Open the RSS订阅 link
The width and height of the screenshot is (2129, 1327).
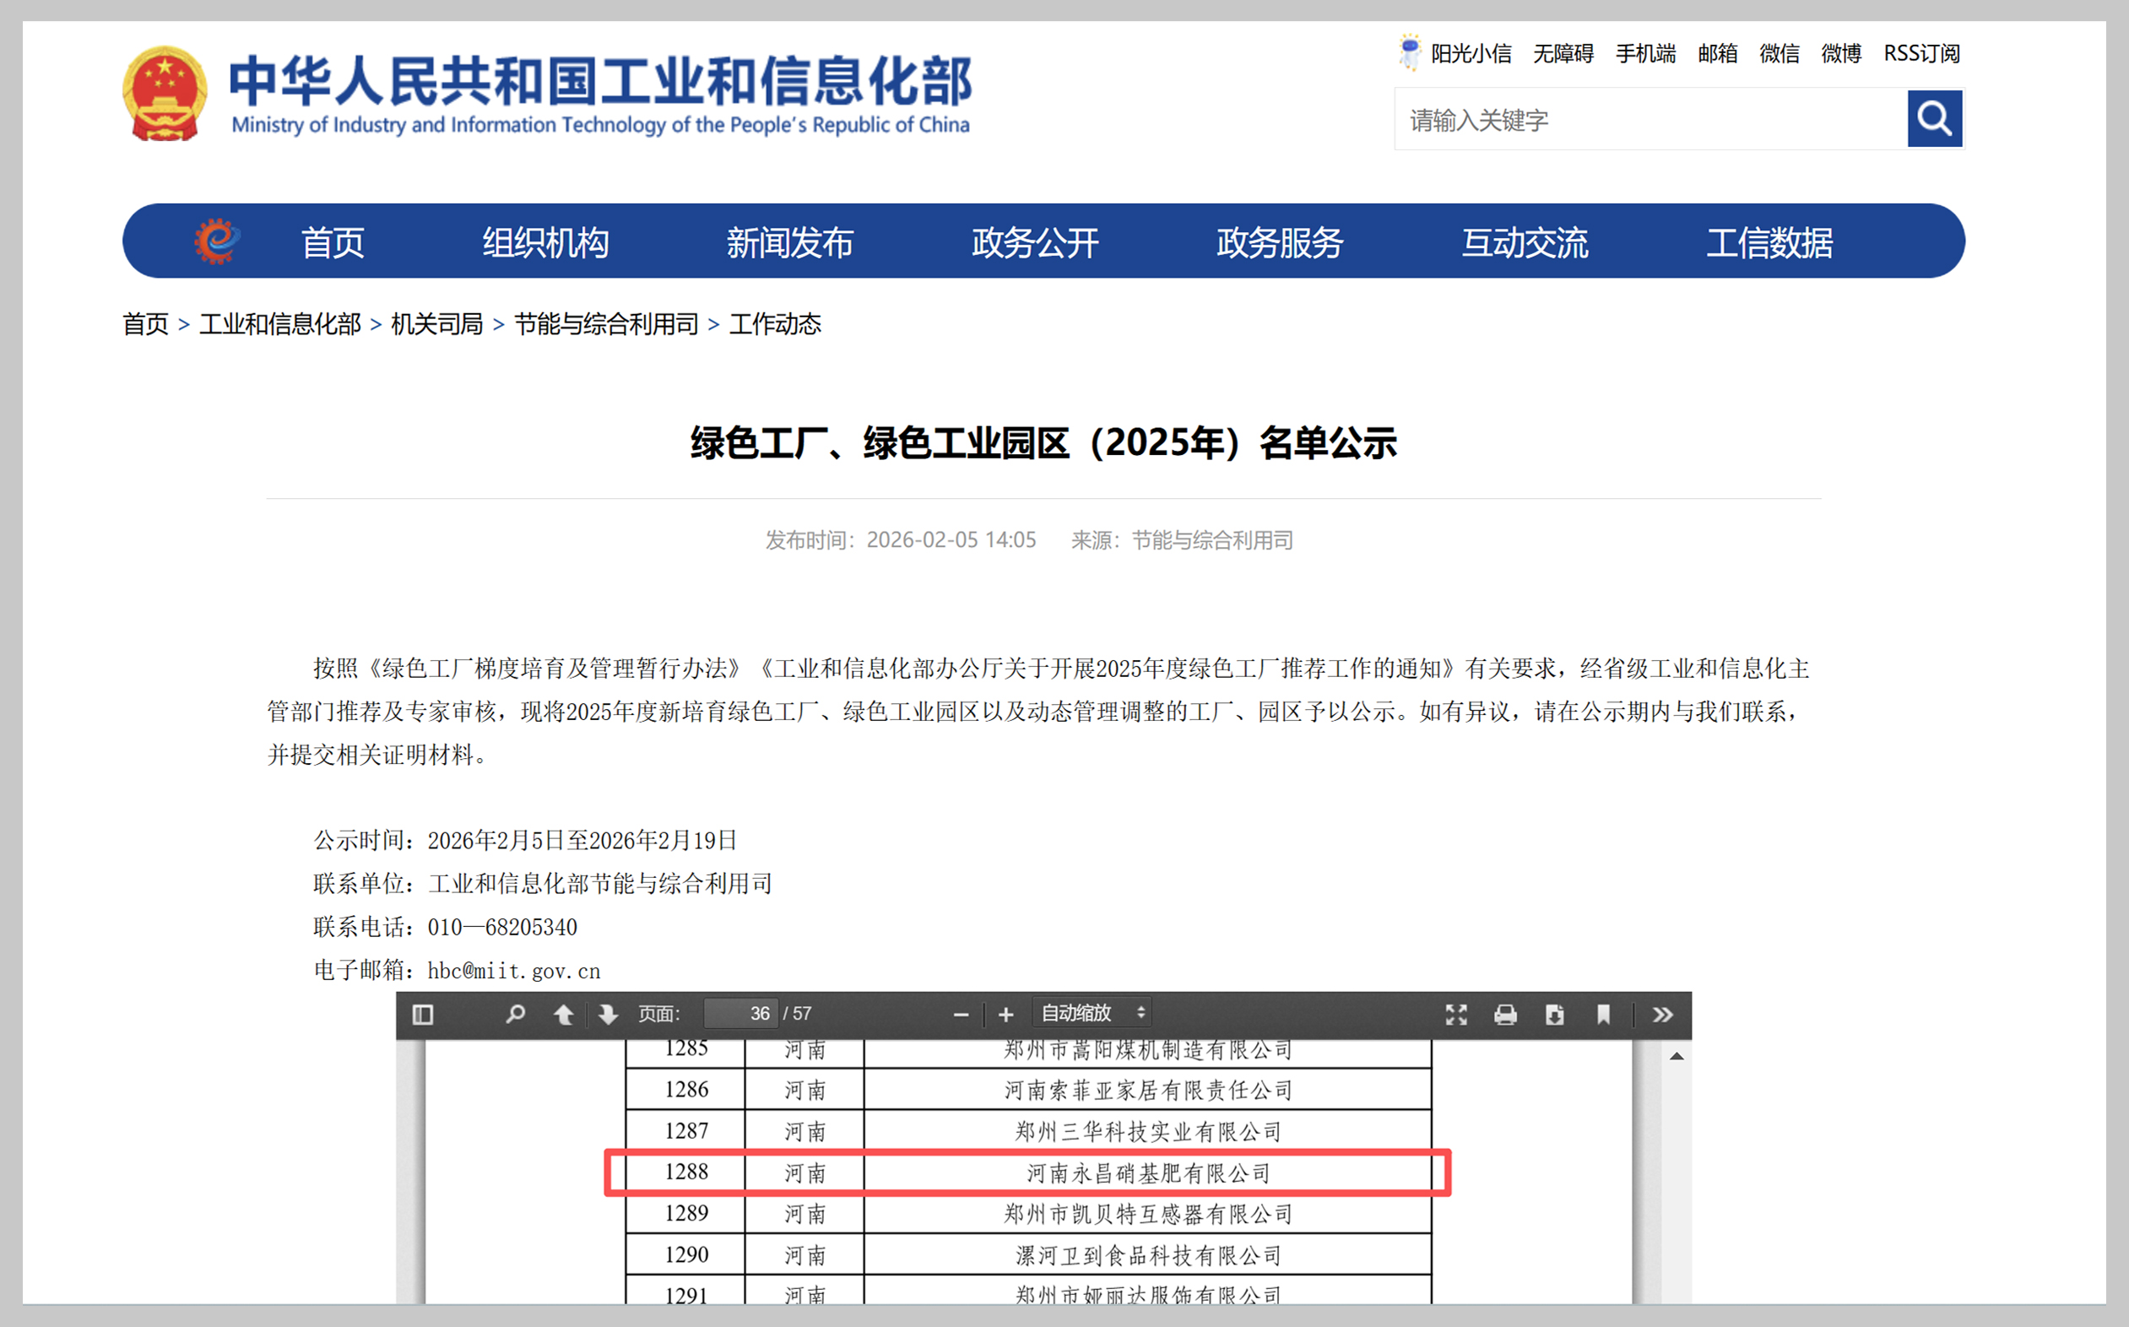[x=1921, y=53]
